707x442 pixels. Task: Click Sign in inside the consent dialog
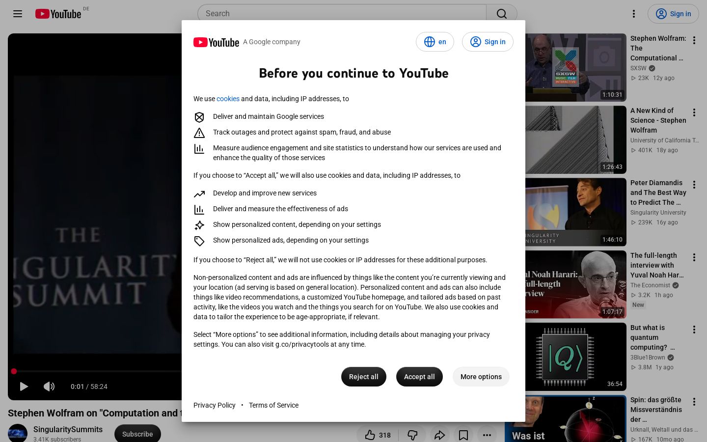pyautogui.click(x=488, y=42)
